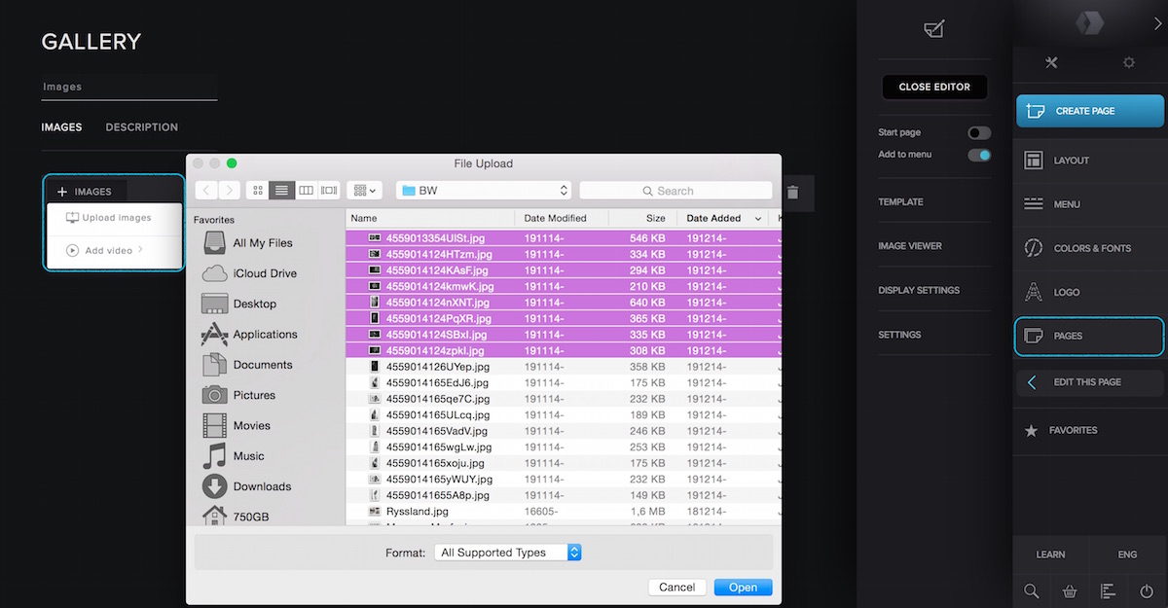Screen dimensions: 1168x608
Task: Open the gear settings icon in sidebar
Action: coord(1128,63)
